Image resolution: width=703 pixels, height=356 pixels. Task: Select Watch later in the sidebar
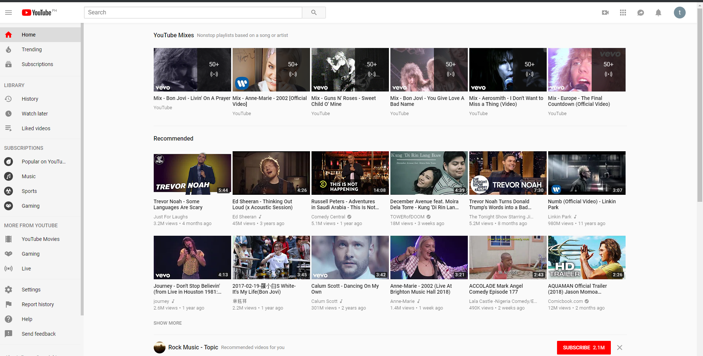point(40,114)
